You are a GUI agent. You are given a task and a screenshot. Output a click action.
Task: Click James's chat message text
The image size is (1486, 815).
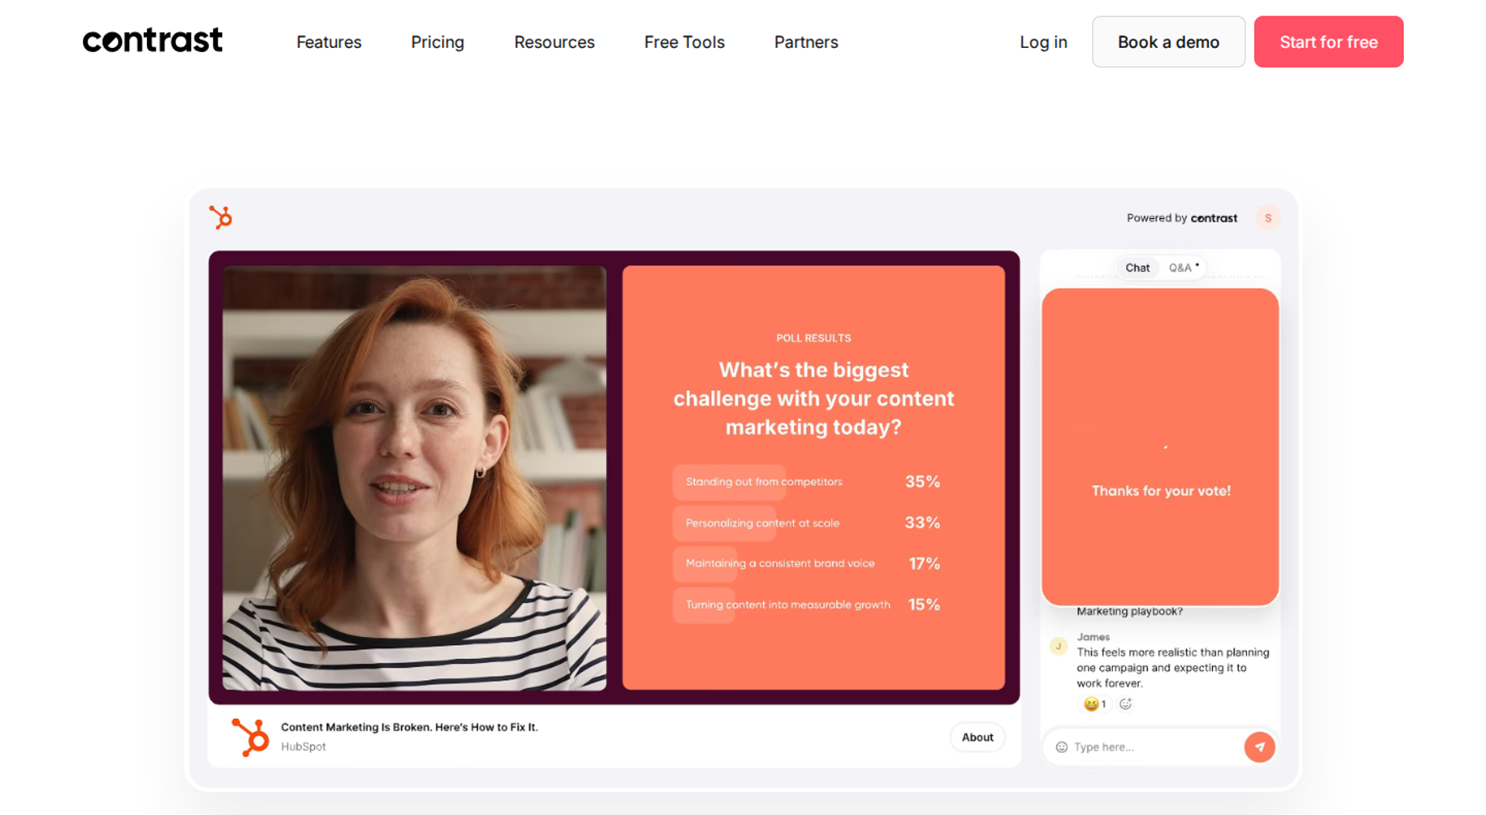click(1173, 667)
